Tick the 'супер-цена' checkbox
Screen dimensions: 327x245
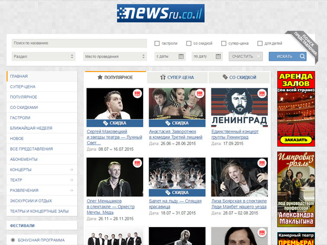(224, 43)
